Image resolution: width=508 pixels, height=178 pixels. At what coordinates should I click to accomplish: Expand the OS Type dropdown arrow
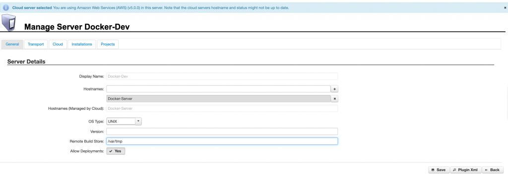138,122
